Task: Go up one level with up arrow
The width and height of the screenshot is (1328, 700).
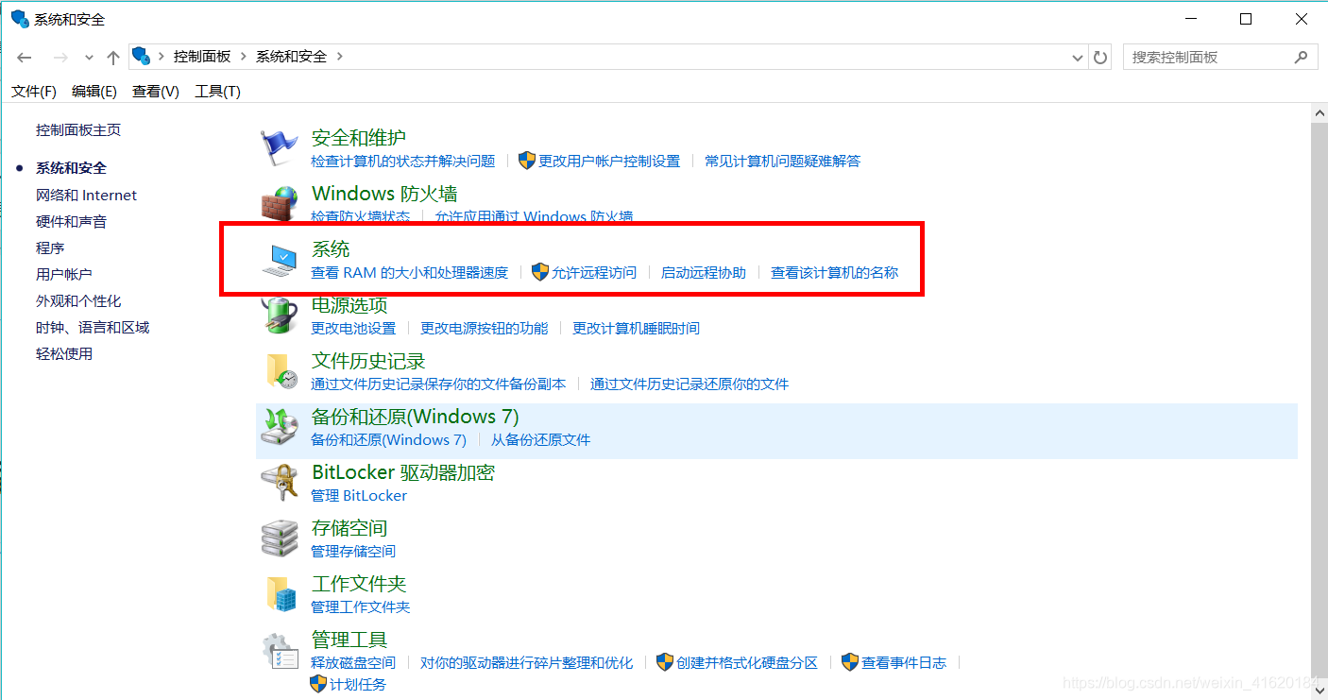Action: click(113, 58)
